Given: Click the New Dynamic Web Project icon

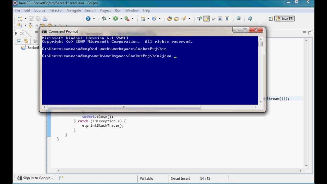Looking at the screenshot, I should click(143, 19).
